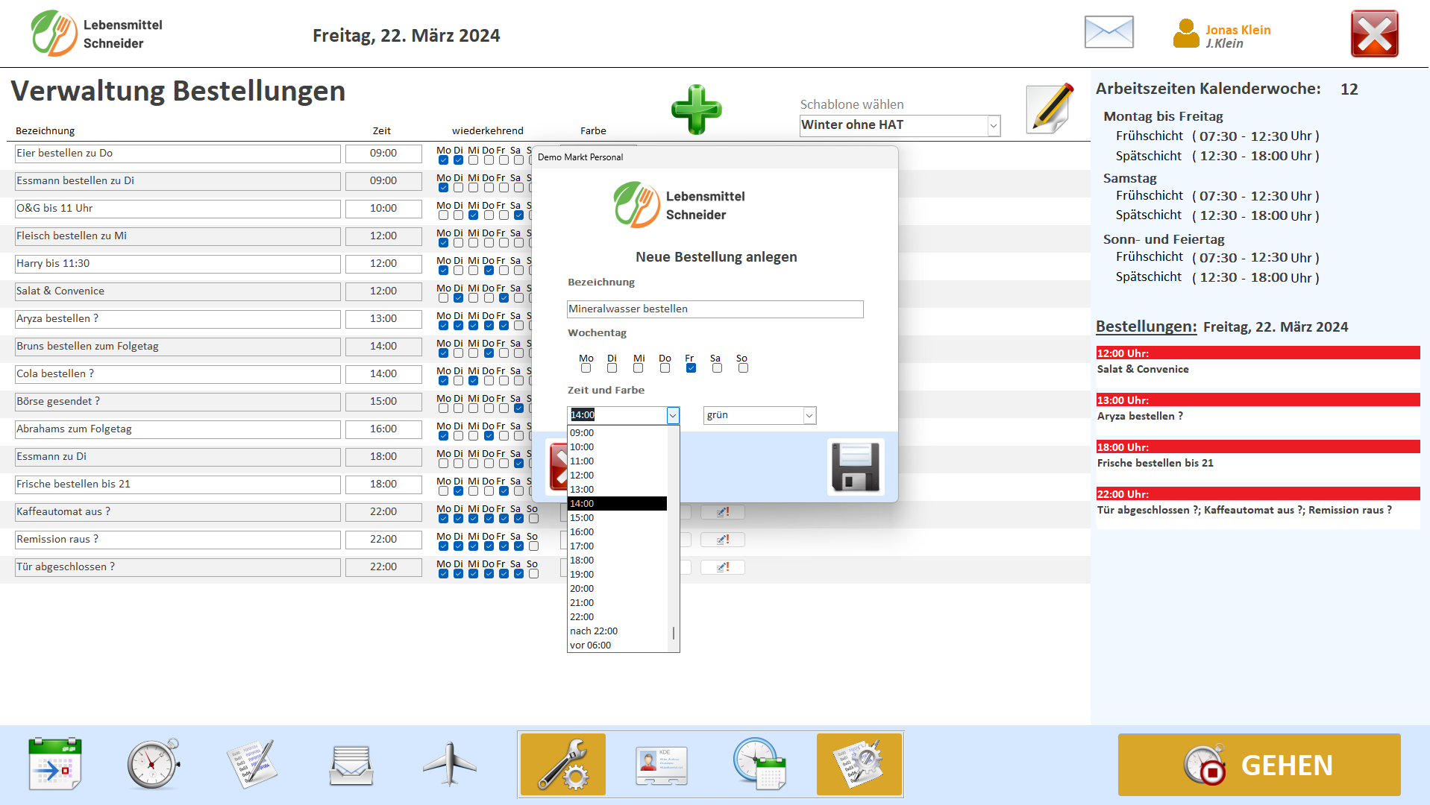Screen dimensions: 1430x805
Task: Open the grün color dropdown
Action: tap(809, 416)
